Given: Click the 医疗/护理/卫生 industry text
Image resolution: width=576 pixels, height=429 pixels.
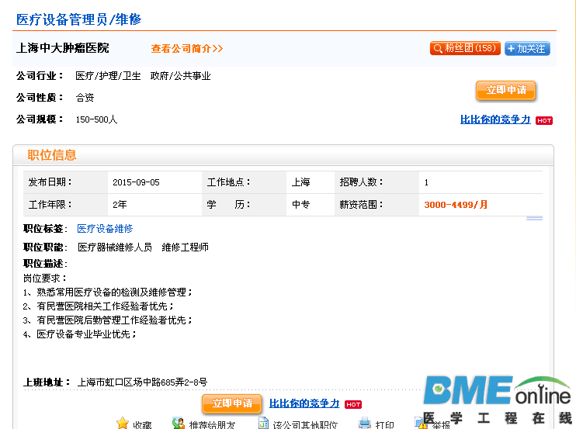Looking at the screenshot, I should (x=108, y=76).
